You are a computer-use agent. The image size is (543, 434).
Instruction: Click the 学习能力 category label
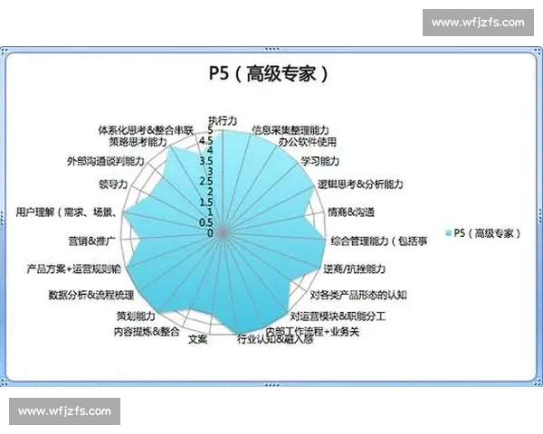pos(319,161)
